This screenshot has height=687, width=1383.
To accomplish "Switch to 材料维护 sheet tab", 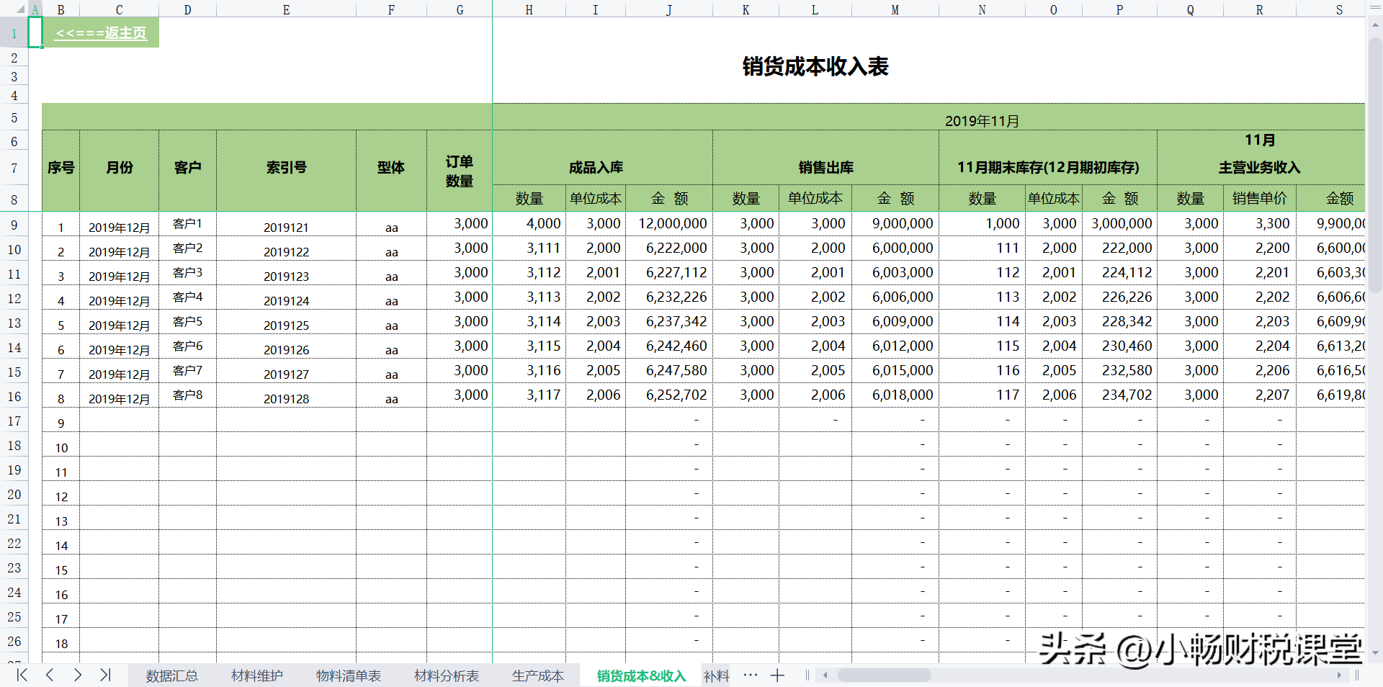I will [257, 675].
